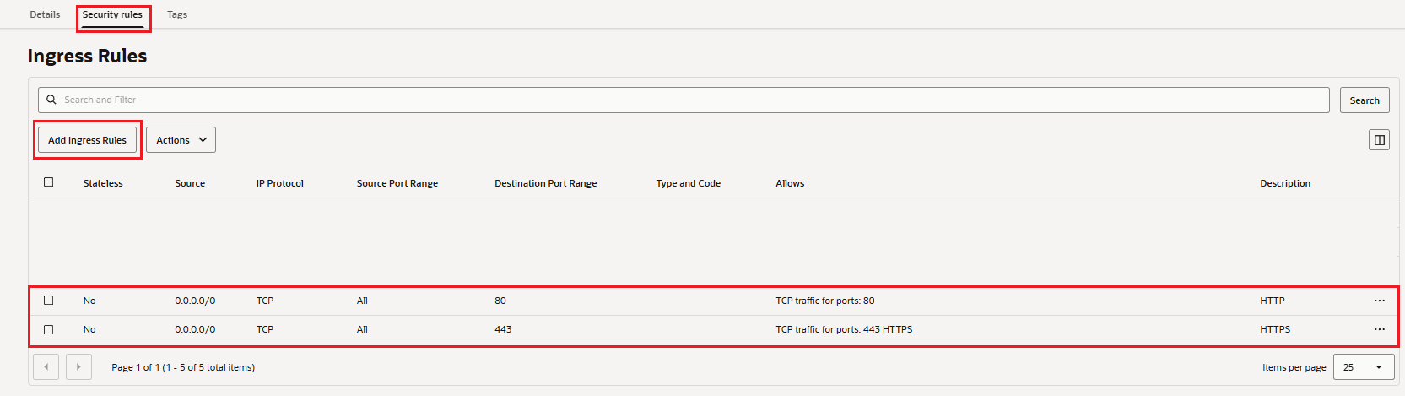
Task: Go to the Tags tab
Action: [177, 14]
